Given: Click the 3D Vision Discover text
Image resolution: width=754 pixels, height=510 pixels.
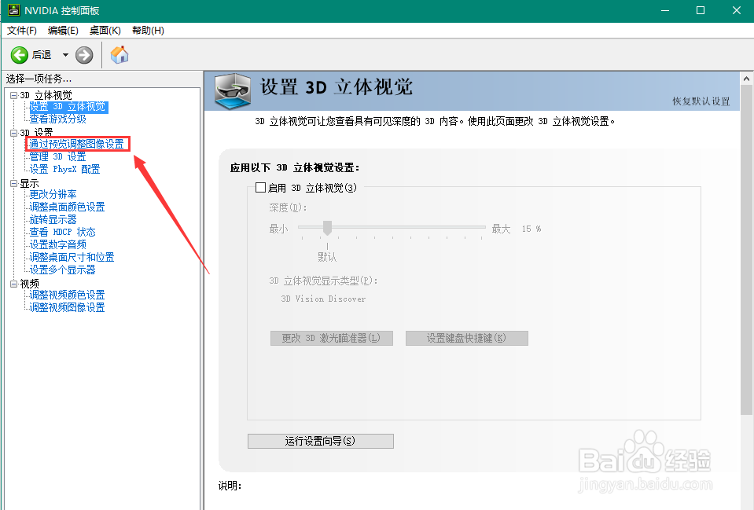Looking at the screenshot, I should [323, 299].
